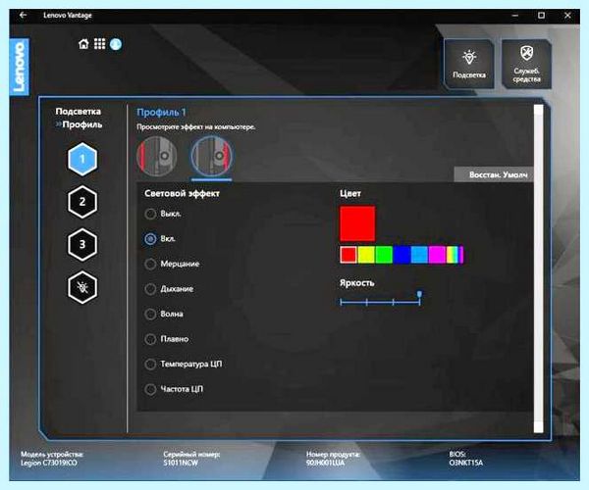Select profile hexagon 1
The image size is (589, 490).
[x=82, y=159]
